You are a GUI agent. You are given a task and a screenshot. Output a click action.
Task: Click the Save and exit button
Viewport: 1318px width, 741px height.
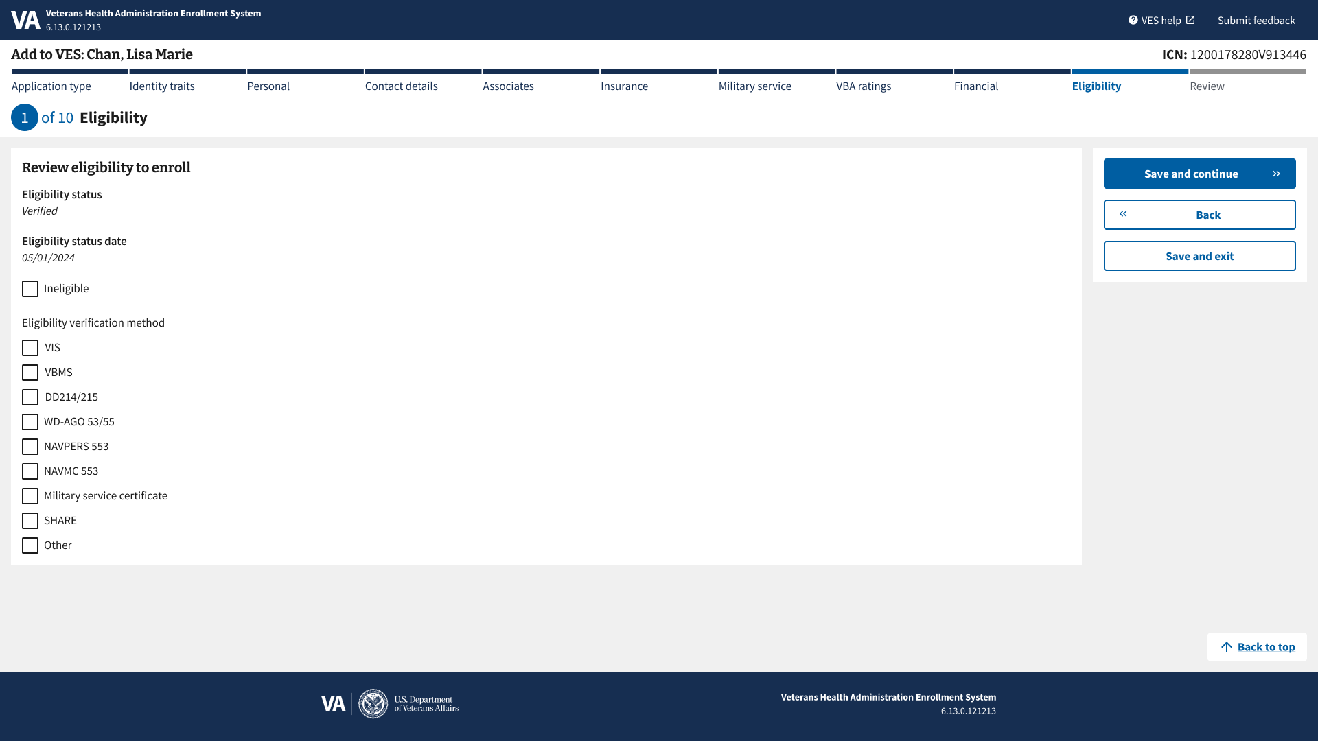1199,256
